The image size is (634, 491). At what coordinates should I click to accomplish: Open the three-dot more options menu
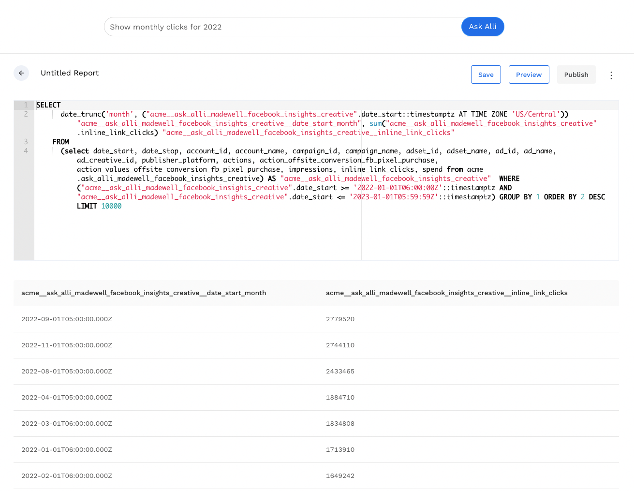click(x=611, y=75)
